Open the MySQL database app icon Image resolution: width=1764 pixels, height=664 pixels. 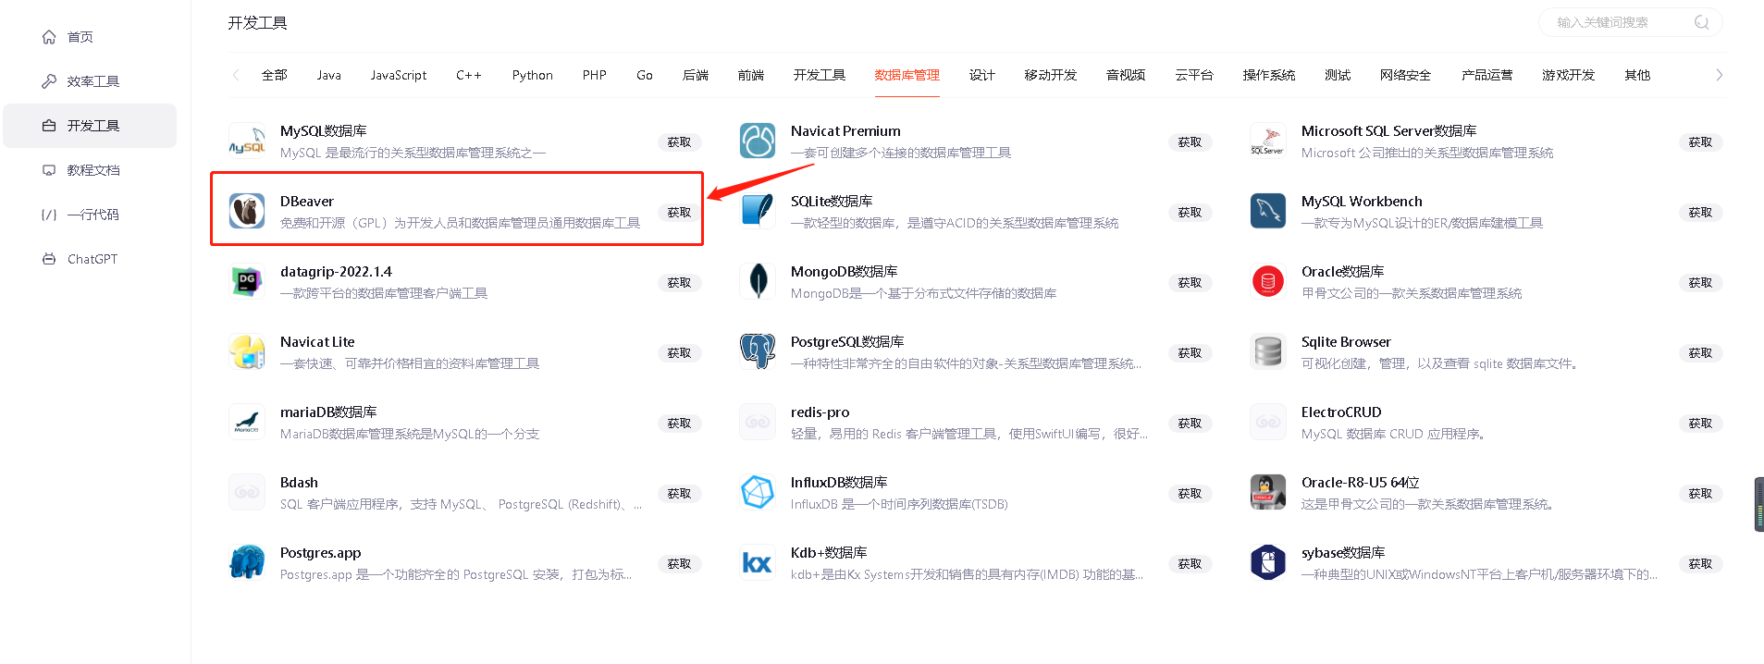pos(247,141)
